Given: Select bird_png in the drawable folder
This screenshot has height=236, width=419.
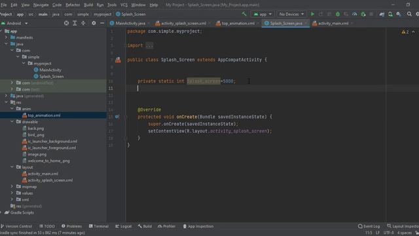Looking at the screenshot, I should click(36, 135).
